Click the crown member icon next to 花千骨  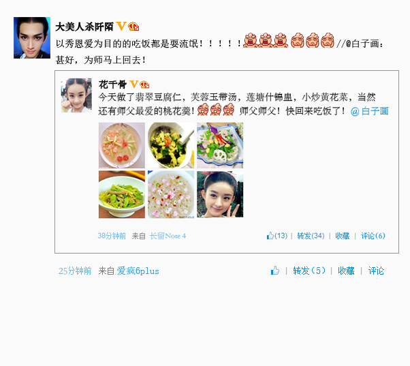point(144,85)
